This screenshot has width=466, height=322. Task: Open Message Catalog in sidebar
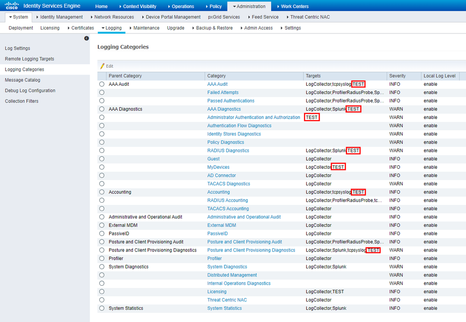pyautogui.click(x=22, y=80)
